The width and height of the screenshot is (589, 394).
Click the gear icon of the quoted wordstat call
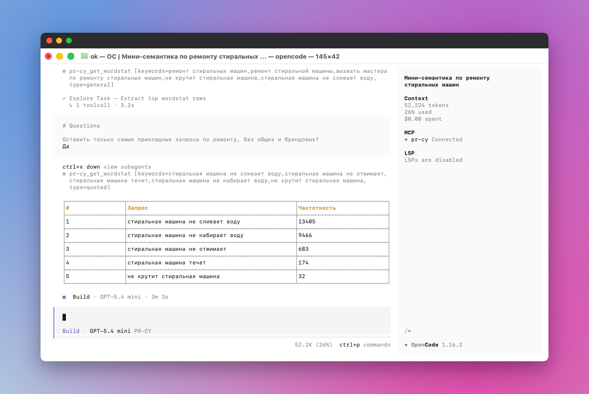64,174
